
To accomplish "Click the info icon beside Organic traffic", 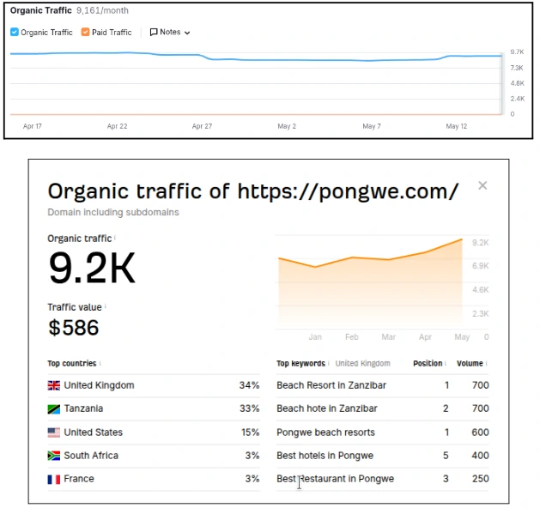I will (115, 238).
